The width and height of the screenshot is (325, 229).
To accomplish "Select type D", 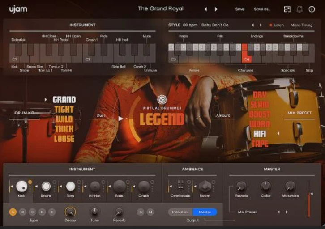I will [42, 212].
